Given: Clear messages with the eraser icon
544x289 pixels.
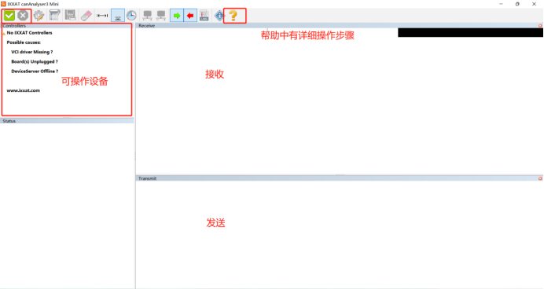Looking at the screenshot, I should (x=86, y=16).
